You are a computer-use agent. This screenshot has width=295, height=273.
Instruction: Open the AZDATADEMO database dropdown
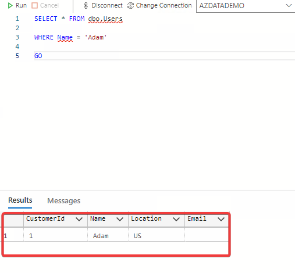[246, 6]
